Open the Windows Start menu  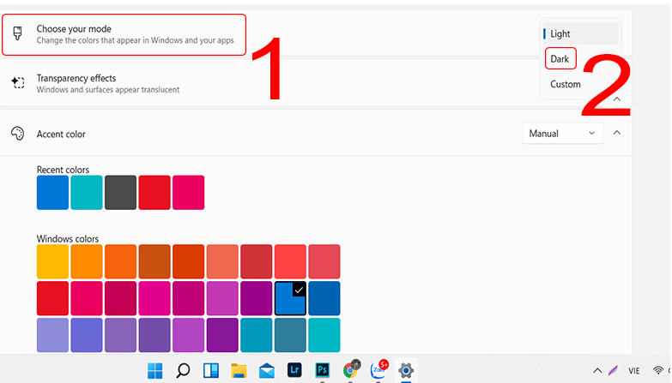(x=154, y=370)
